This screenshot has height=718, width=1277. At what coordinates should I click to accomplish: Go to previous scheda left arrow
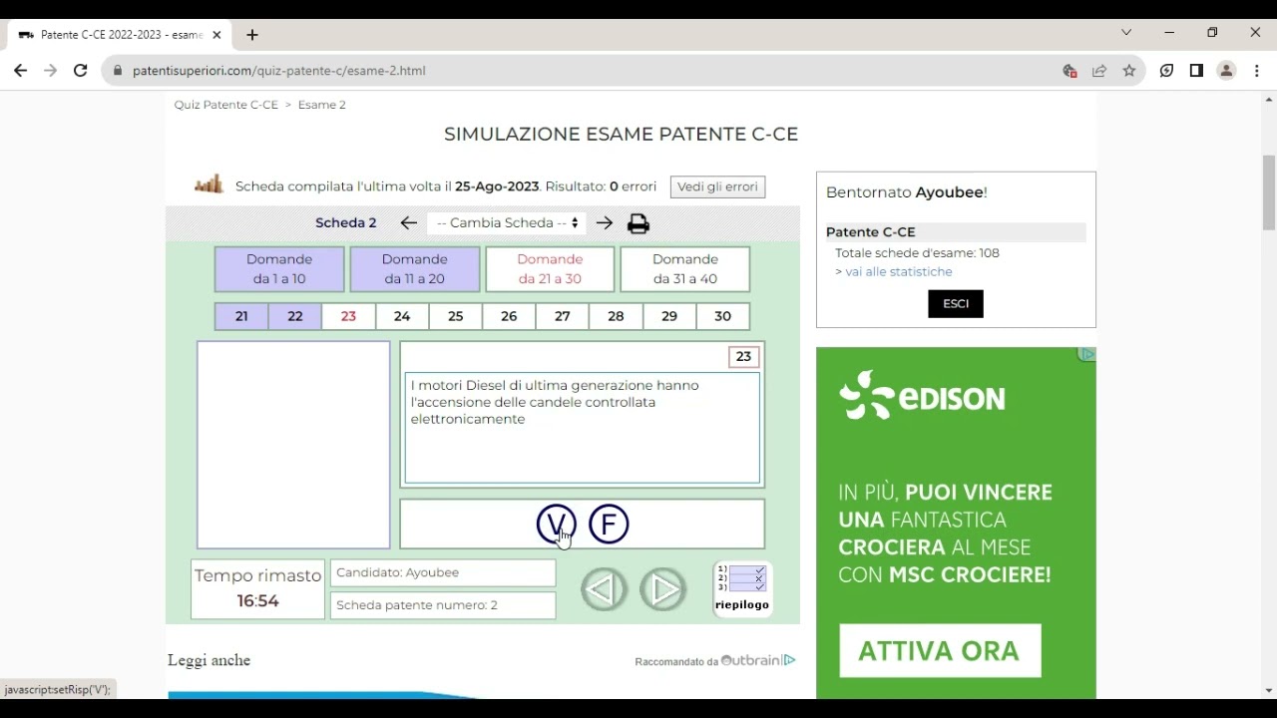coord(408,223)
